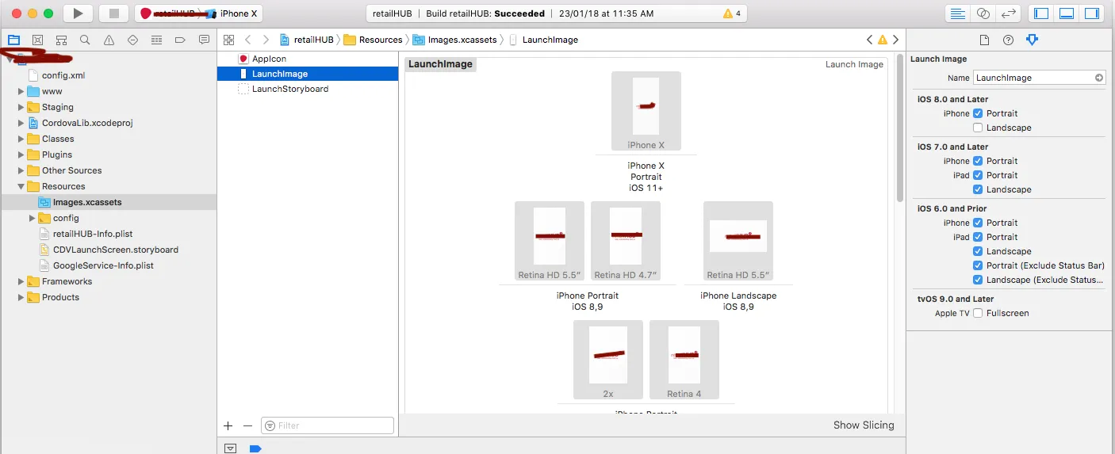Click the warning count badge in the activity bar
The image size is (1115, 454).
point(732,13)
